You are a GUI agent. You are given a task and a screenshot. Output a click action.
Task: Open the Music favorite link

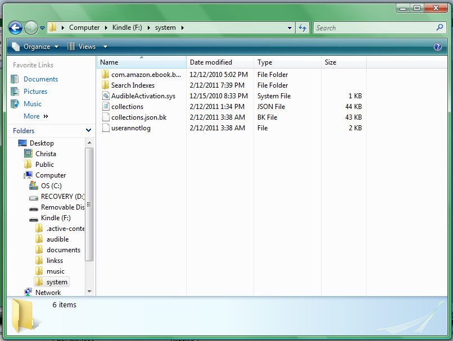coord(33,104)
